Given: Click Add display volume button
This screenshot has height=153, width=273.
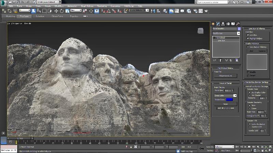Looking at the screenshot, I should click(252, 51).
